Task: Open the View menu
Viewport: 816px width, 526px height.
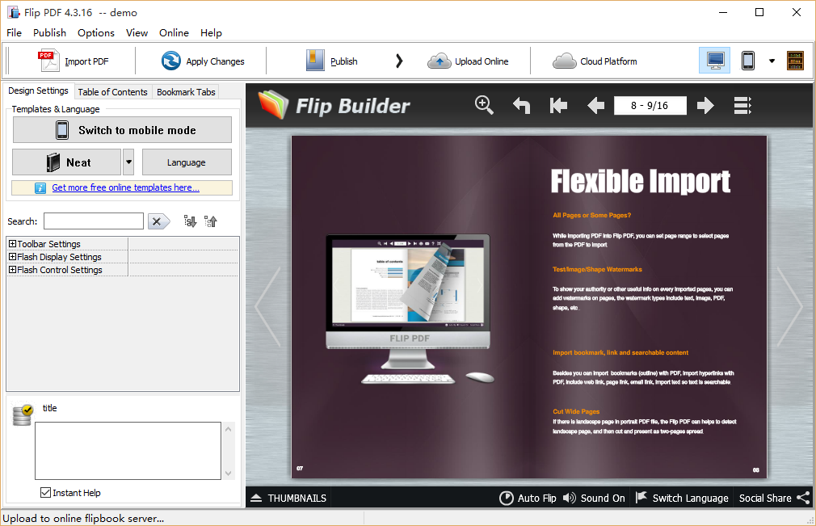Action: (137, 33)
